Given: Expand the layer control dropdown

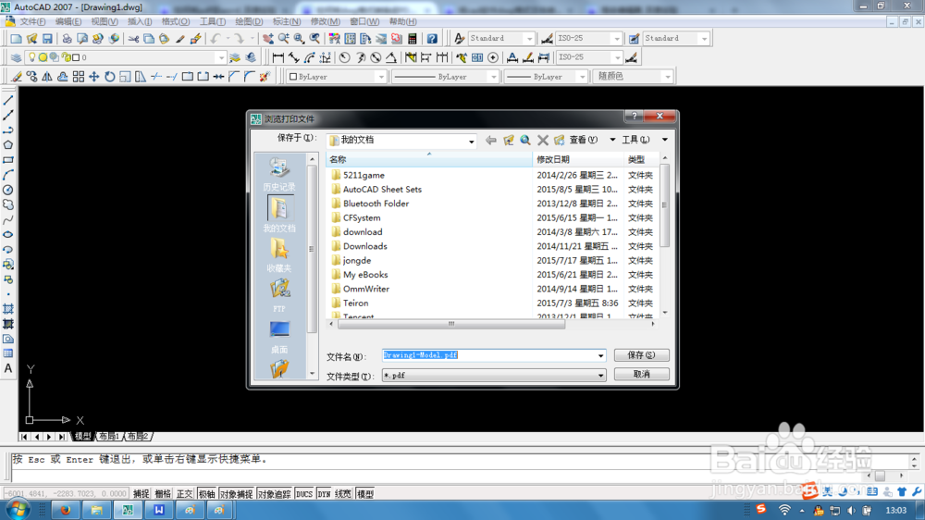Looking at the screenshot, I should (x=221, y=57).
